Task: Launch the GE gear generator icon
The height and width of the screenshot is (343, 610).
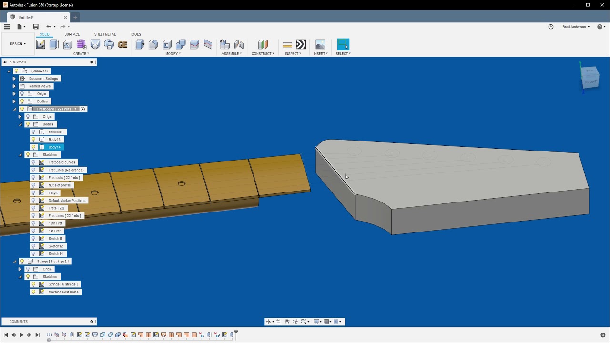Action: tap(122, 44)
